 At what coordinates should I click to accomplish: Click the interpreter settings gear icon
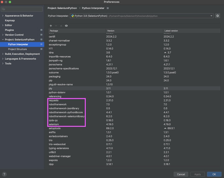coord(218,16)
